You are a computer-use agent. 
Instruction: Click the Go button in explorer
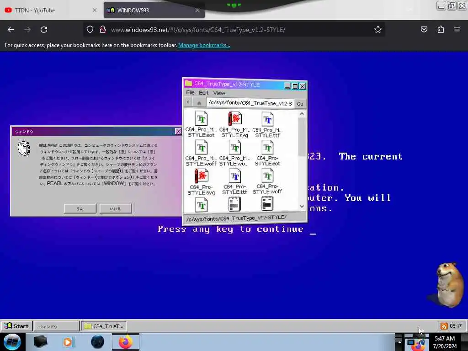pyautogui.click(x=300, y=104)
